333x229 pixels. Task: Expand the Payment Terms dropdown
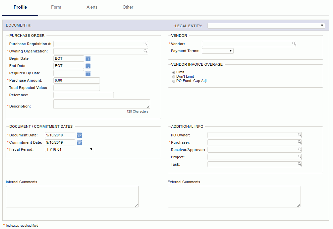(x=218, y=51)
